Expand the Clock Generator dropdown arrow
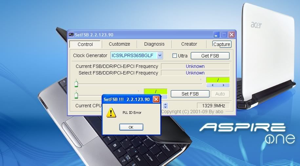This screenshot has height=166, width=300. [x=160, y=55]
